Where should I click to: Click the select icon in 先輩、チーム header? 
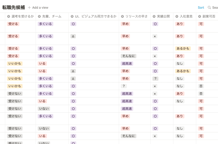(x=39, y=16)
